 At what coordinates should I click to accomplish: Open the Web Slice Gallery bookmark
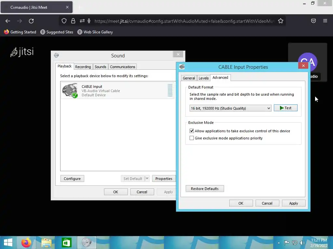(95, 32)
